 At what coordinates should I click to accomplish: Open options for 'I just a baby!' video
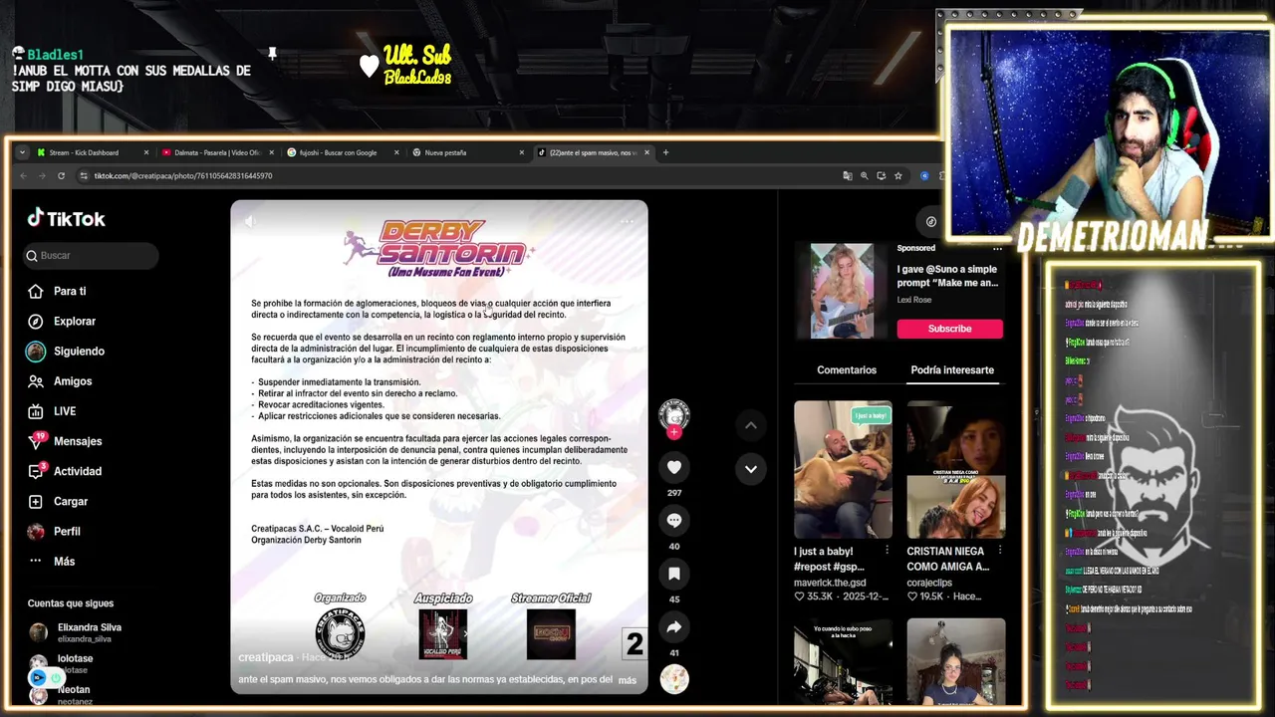[887, 551]
